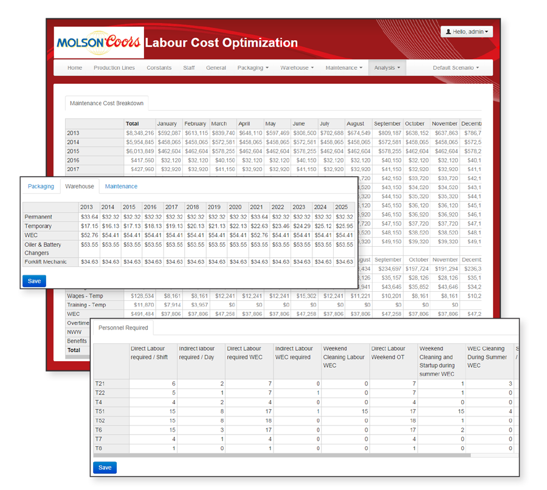Click the 2015 Total cell $6,013,849
This screenshot has height=490, width=547.
point(140,151)
